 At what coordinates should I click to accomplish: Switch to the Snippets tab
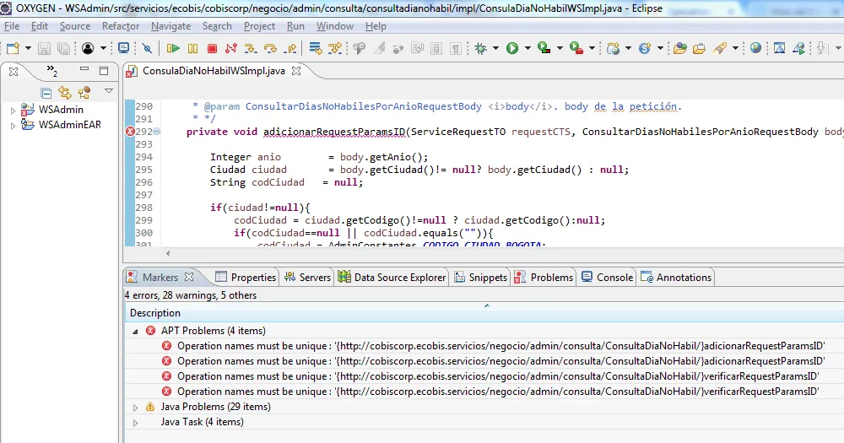(x=481, y=278)
